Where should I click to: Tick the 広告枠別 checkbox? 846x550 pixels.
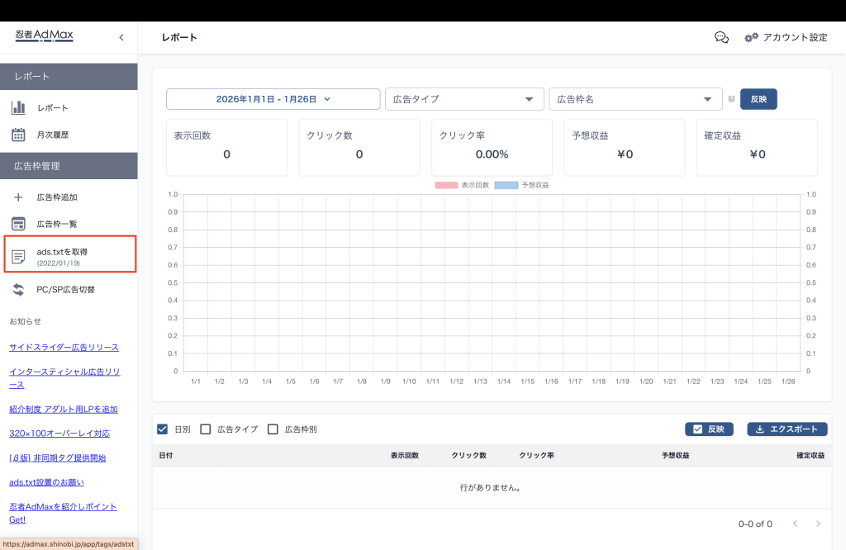click(273, 429)
